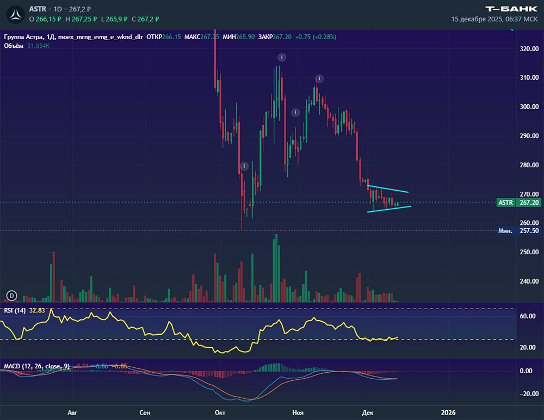Click the 'Окт' label on time axis
Viewport: 544px width, 420px height.
[x=220, y=412]
